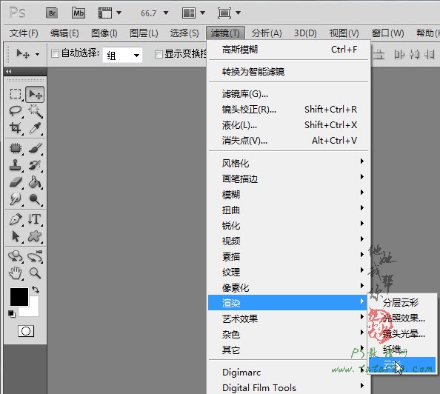
Task: Select the 3D Object Rotate tool
Action: (x=16, y=256)
